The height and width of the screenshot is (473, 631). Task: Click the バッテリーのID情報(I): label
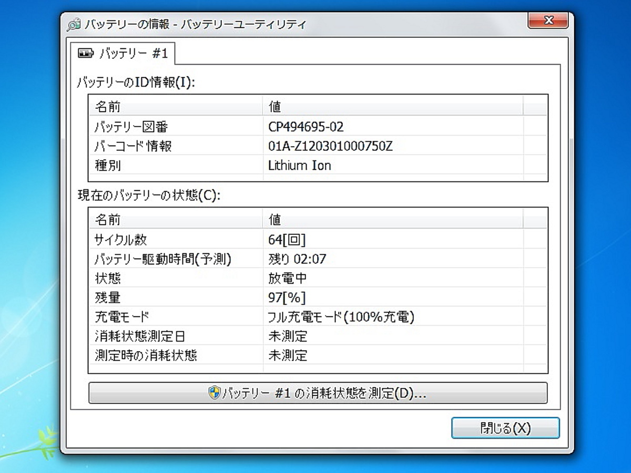click(x=136, y=82)
